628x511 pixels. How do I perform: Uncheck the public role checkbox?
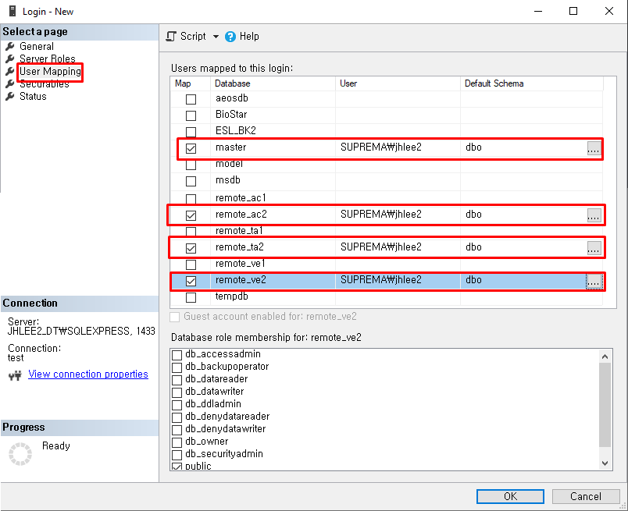(177, 465)
